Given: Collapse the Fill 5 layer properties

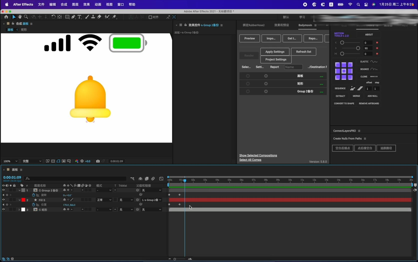Looking at the screenshot, I should pyautogui.click(x=19, y=200).
